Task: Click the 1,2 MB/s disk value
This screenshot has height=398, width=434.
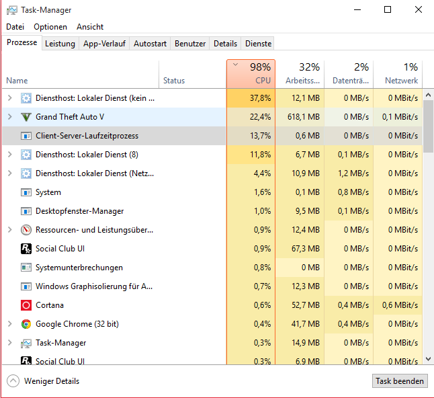Action: (353, 173)
